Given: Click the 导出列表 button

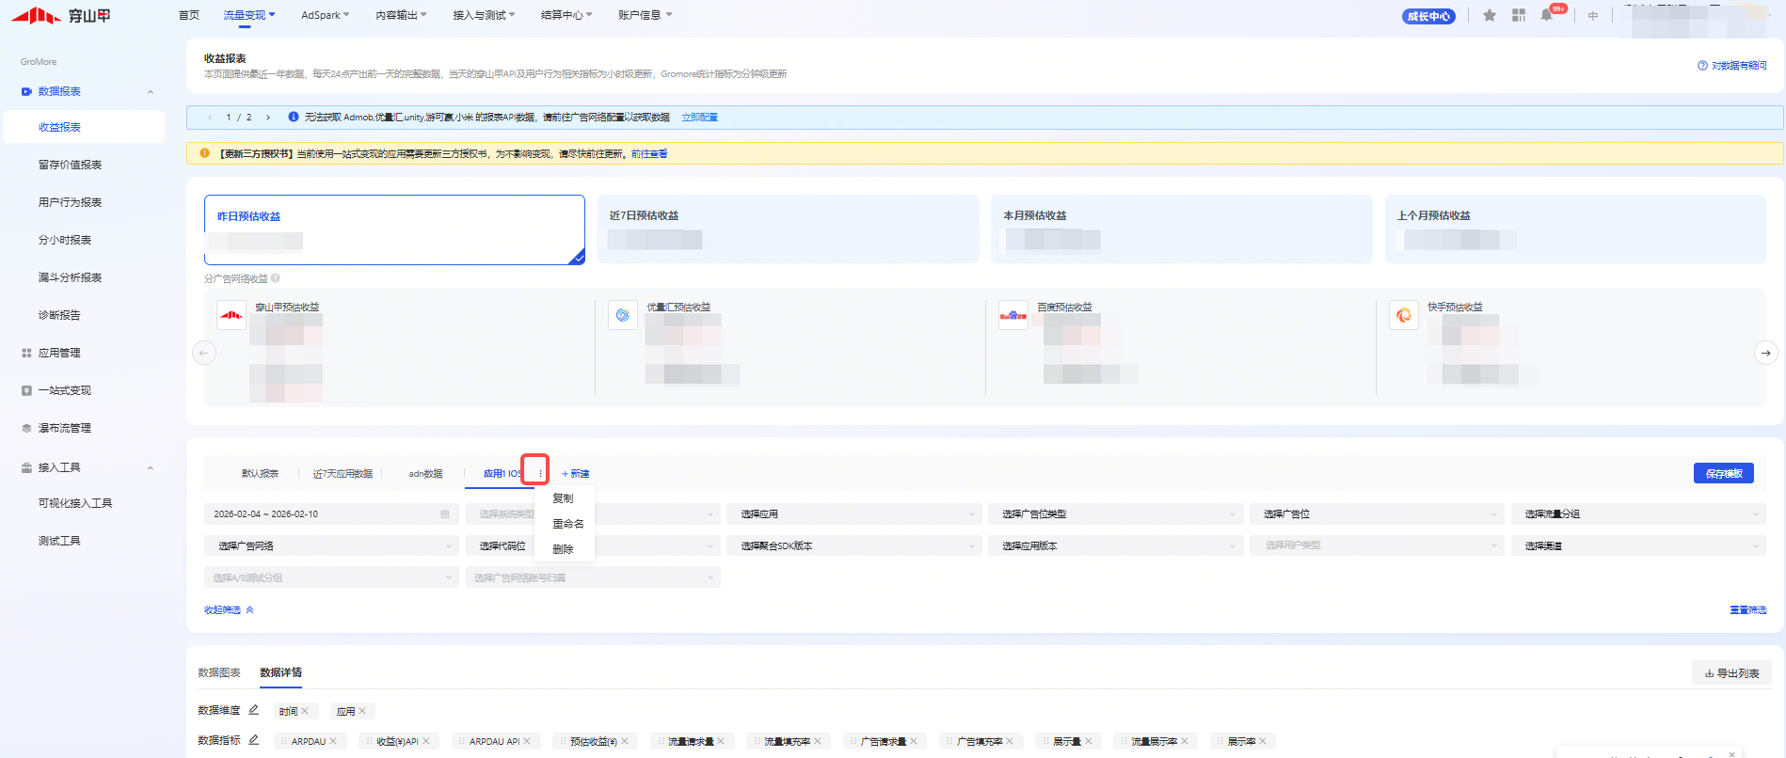Looking at the screenshot, I should 1731,673.
